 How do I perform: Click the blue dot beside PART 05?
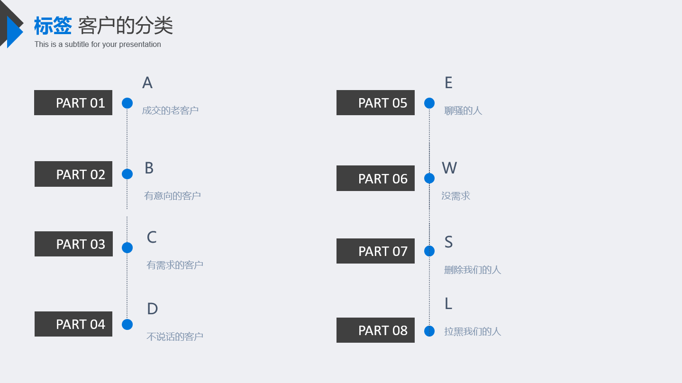click(429, 103)
